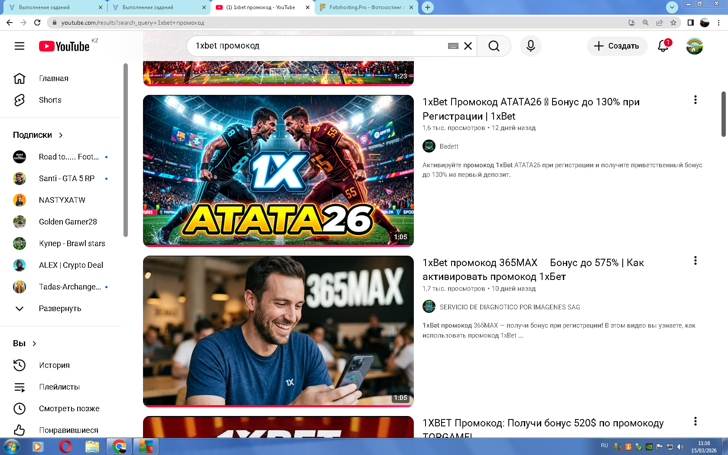Screen dimensions: 728x455
Task: Open the ATATA26 promo code video title
Action: pyautogui.click(x=531, y=109)
